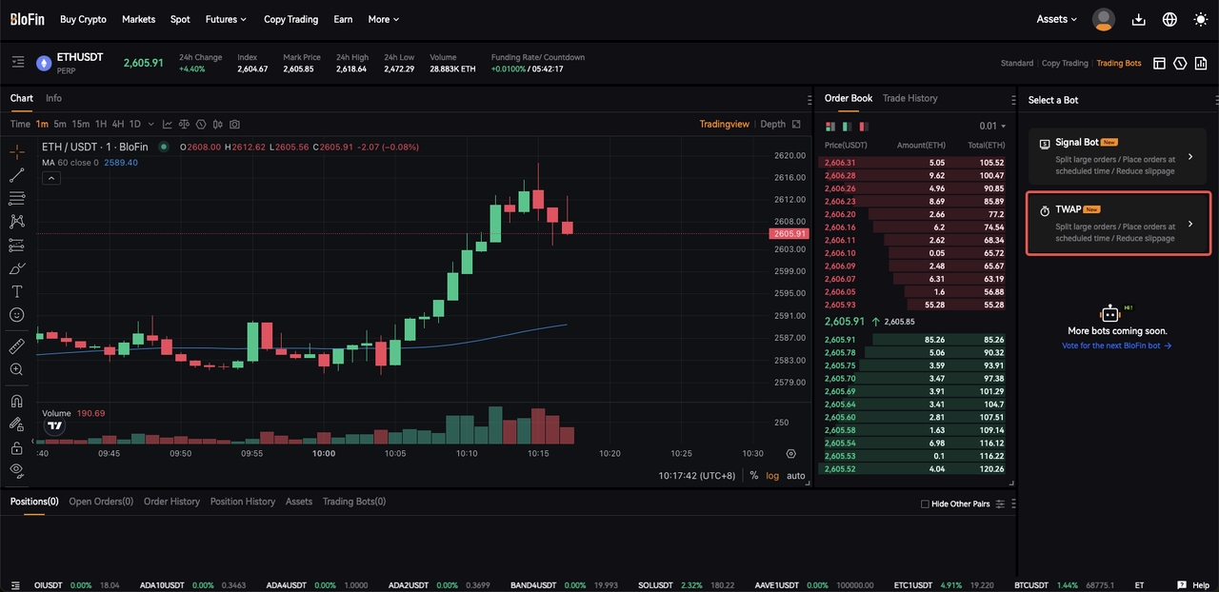Toggle magnet mode in drawing toolbar

17,401
